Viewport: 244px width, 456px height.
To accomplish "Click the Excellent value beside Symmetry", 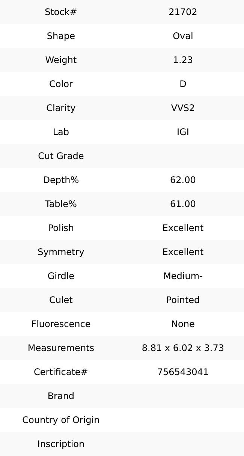I will [x=183, y=252].
